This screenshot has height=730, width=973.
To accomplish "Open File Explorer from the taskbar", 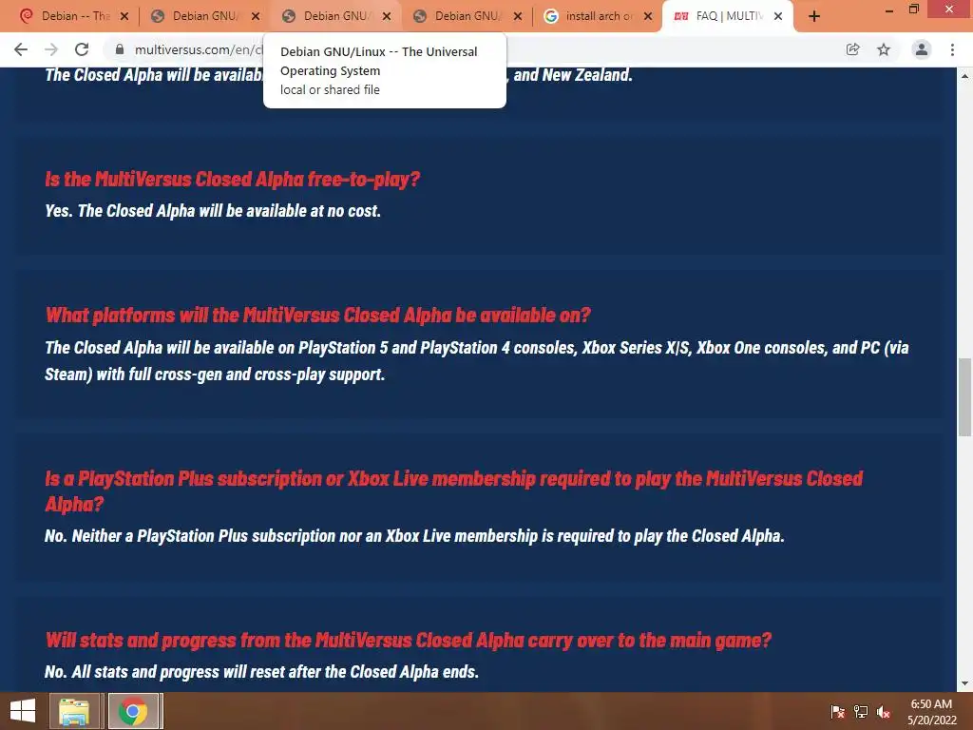I will (74, 711).
